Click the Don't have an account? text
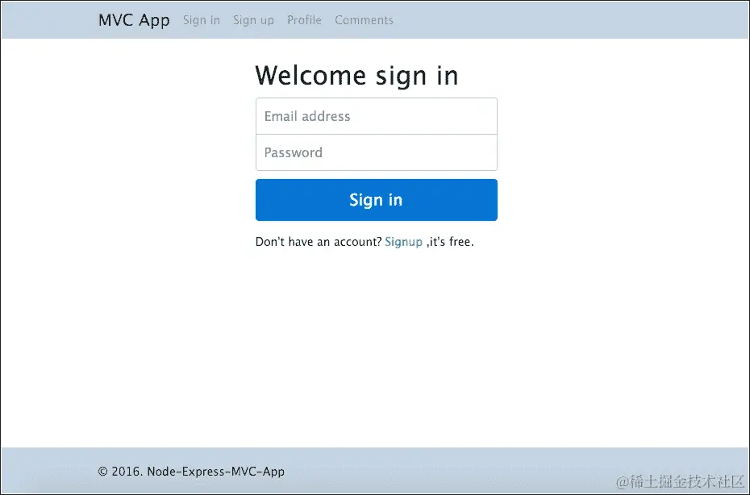This screenshot has width=750, height=495. pos(319,242)
